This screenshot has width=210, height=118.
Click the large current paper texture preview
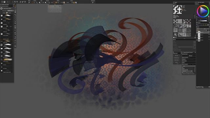tap(178, 10)
